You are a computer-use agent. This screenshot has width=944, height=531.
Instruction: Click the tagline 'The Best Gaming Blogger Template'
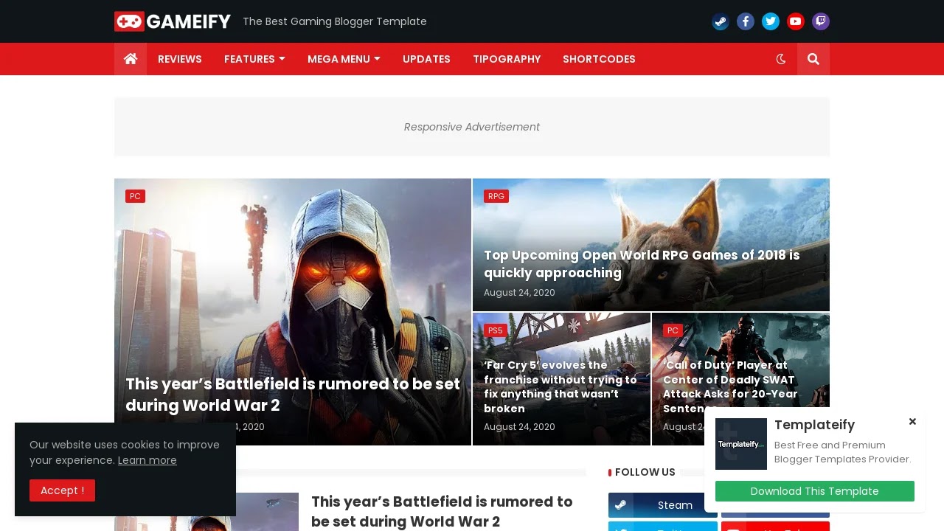335,21
